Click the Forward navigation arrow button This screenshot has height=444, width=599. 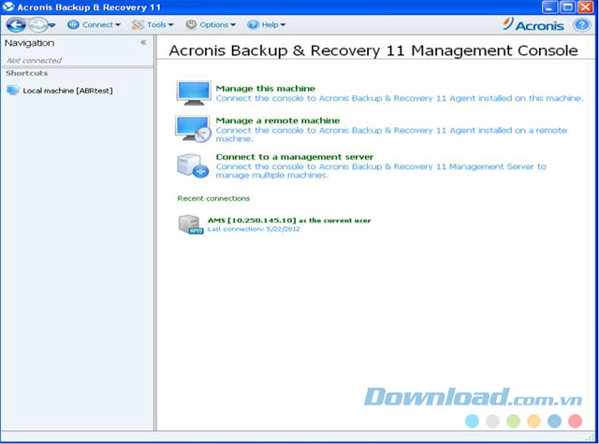[x=37, y=25]
